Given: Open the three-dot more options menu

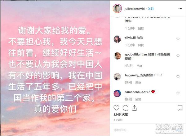Looking at the screenshot, I should click(x=180, y=9).
